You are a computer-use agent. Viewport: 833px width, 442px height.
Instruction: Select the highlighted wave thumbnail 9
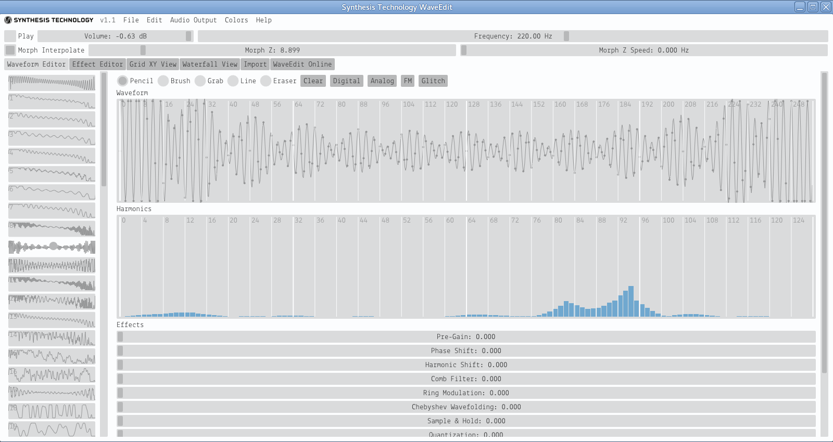click(52, 246)
